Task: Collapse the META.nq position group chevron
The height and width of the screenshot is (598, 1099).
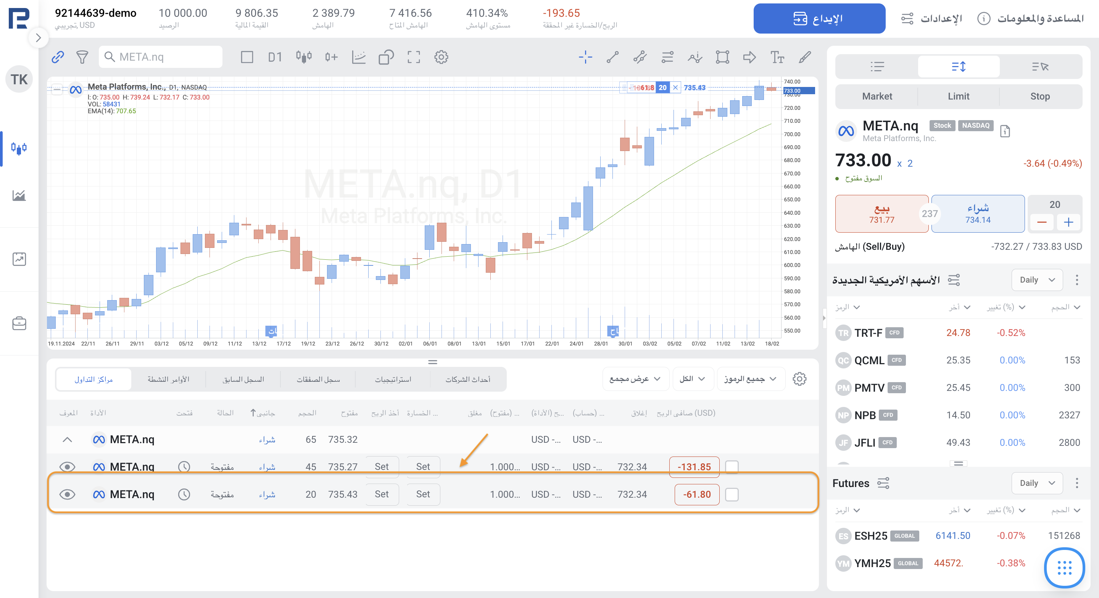Action: (x=68, y=439)
